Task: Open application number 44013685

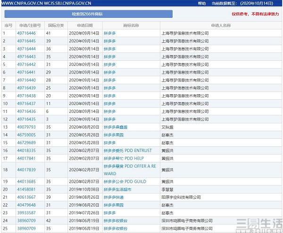Action: [x=26, y=182]
